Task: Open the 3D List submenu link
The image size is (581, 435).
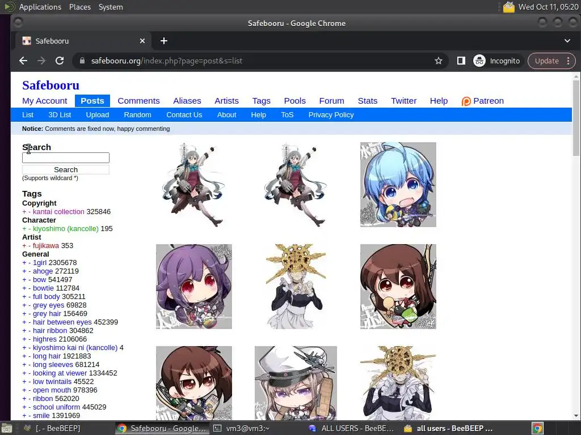Action: [60, 115]
